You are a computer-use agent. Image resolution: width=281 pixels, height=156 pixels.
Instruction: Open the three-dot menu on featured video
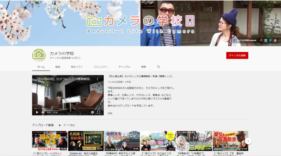(98, 79)
